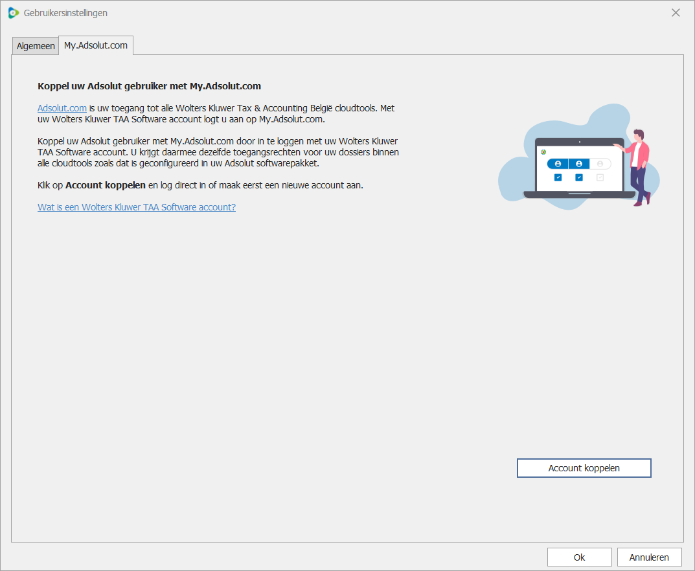Click the second blue checkmark in illustration

pyautogui.click(x=579, y=177)
